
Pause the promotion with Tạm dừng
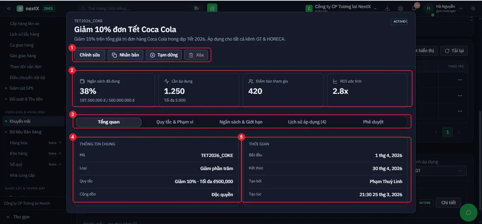click(x=164, y=55)
